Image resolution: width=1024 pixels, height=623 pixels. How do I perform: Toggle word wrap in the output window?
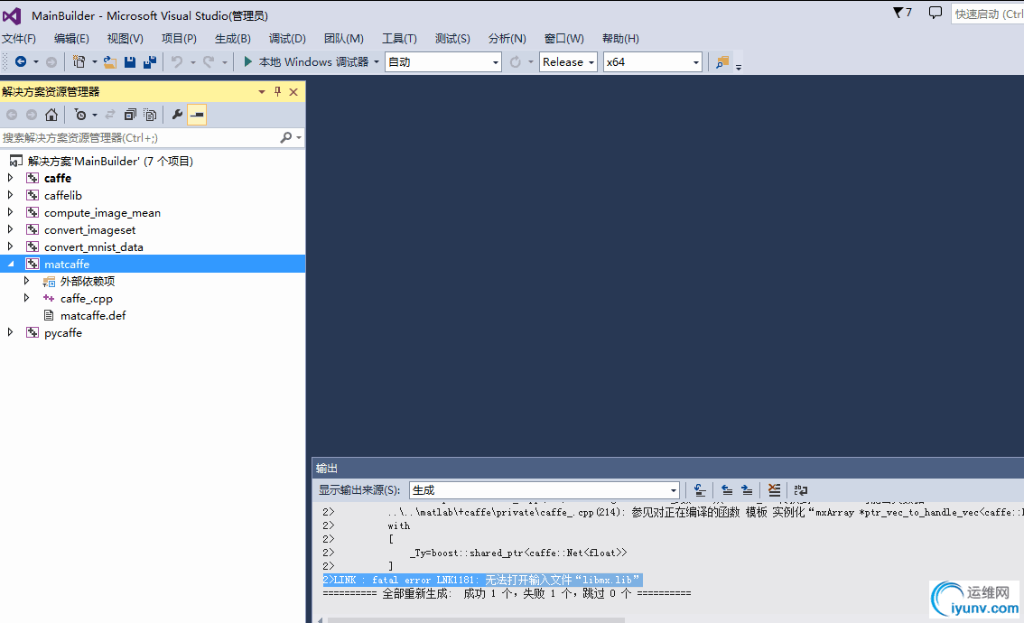click(801, 489)
